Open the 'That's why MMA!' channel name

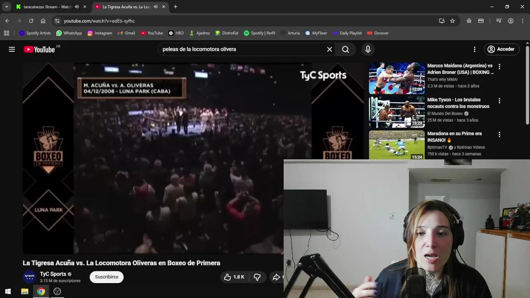pos(442,79)
